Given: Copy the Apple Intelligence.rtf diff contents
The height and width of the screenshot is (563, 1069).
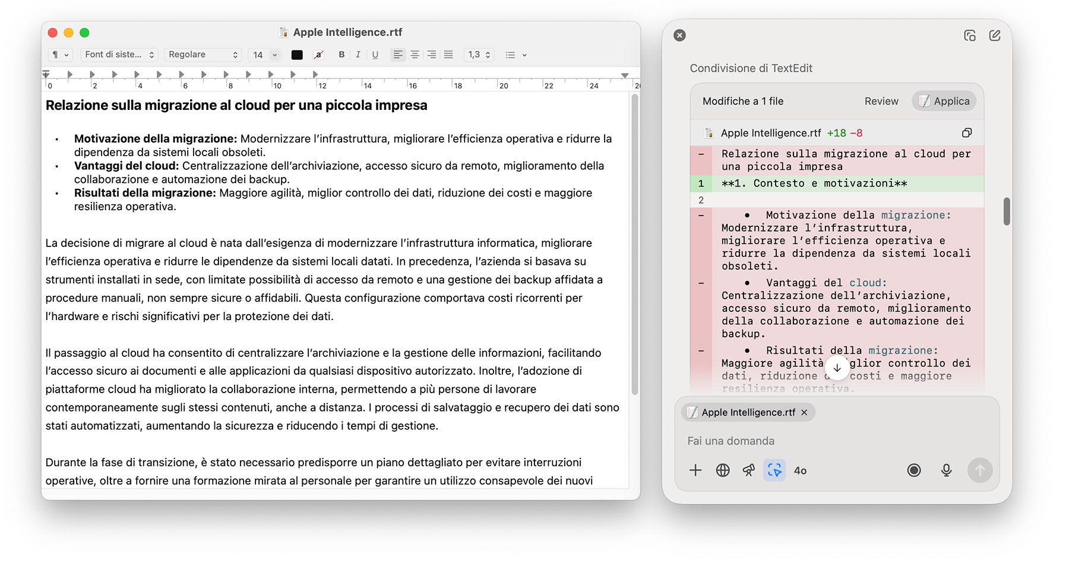Looking at the screenshot, I should click(x=967, y=133).
